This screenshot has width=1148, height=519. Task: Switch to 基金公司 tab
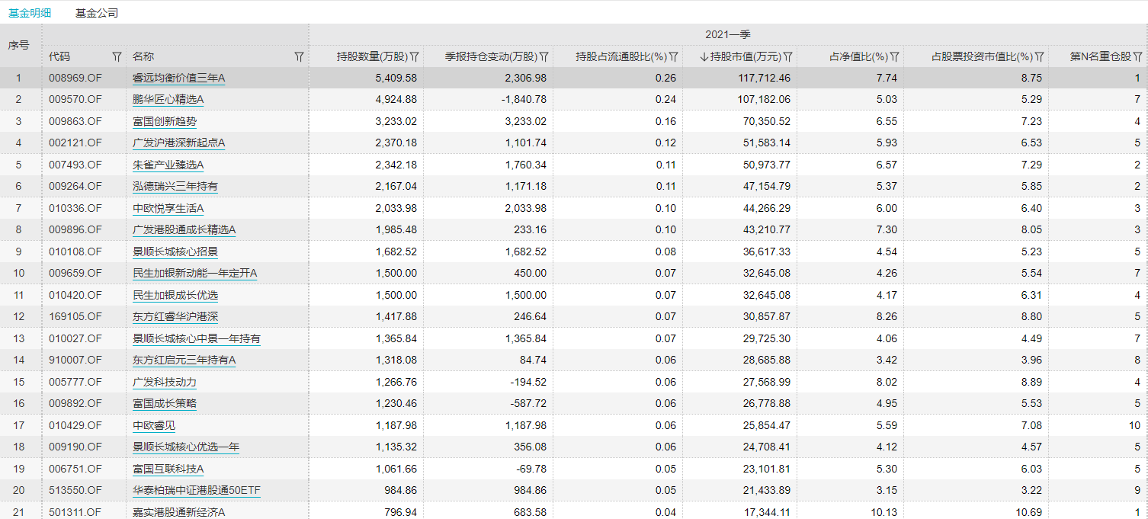point(97,13)
